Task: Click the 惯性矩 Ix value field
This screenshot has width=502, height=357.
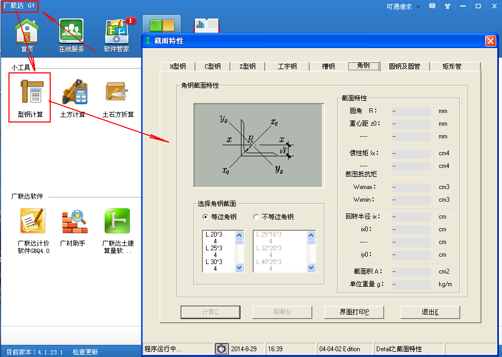Action: click(x=411, y=154)
